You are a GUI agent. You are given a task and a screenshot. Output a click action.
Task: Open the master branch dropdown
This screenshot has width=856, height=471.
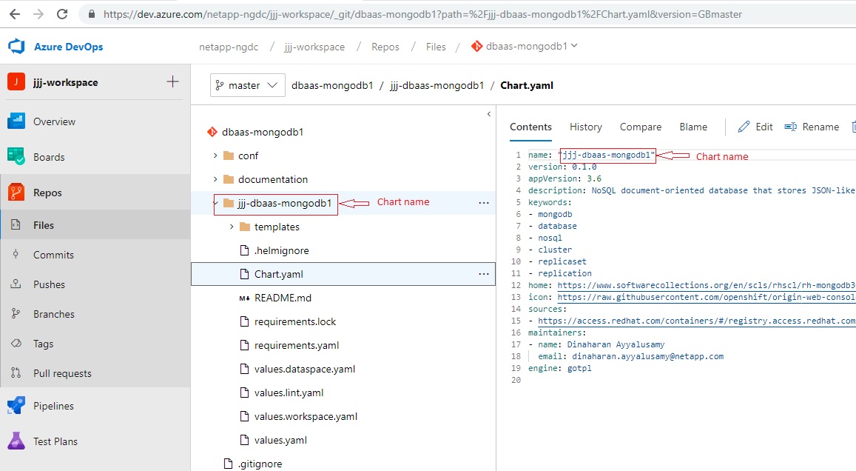pyautogui.click(x=247, y=85)
